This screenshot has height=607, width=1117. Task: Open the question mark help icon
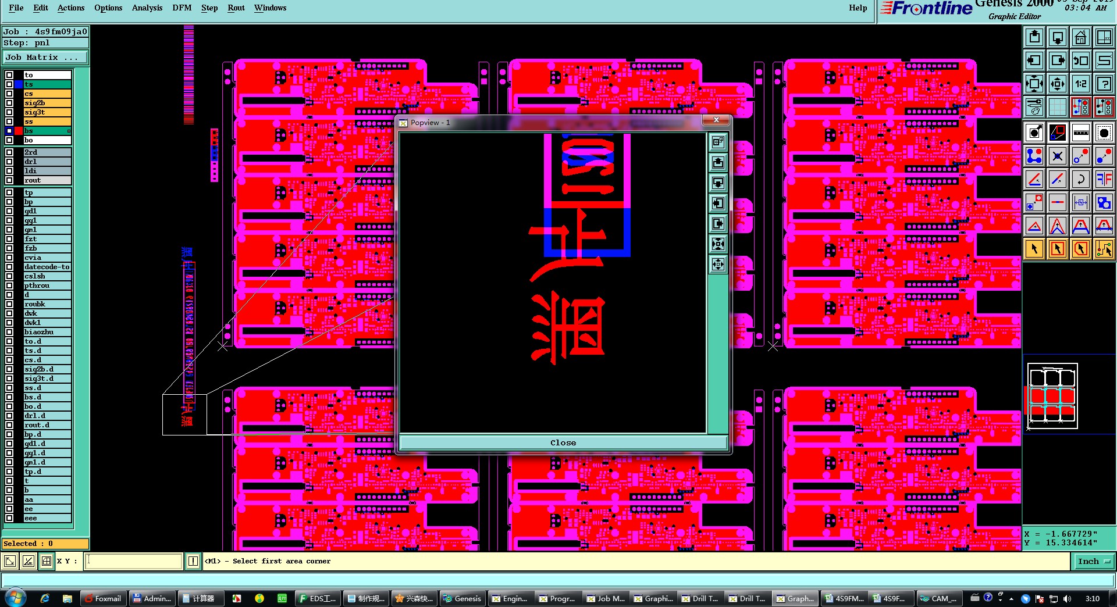point(1104,84)
